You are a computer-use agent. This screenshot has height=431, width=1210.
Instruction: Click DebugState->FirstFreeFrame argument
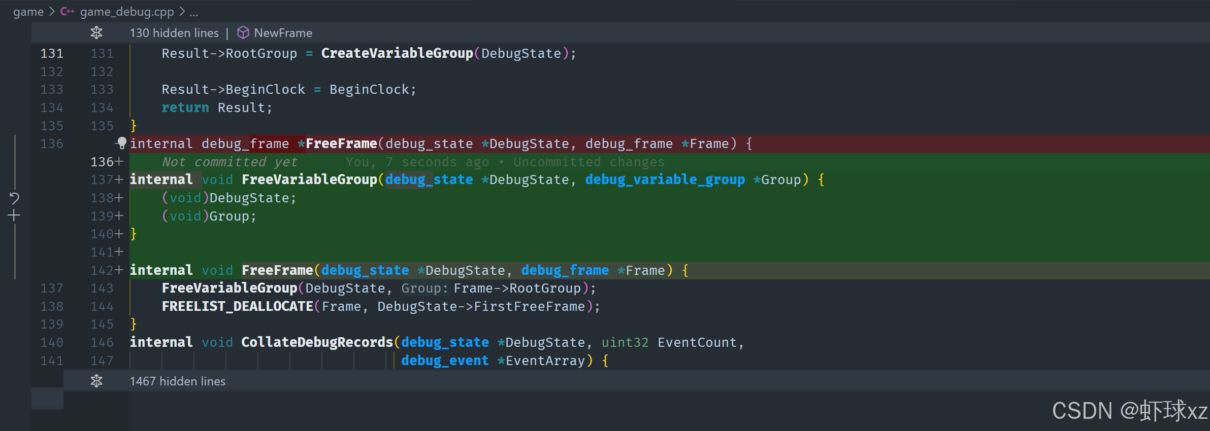pyautogui.click(x=481, y=306)
